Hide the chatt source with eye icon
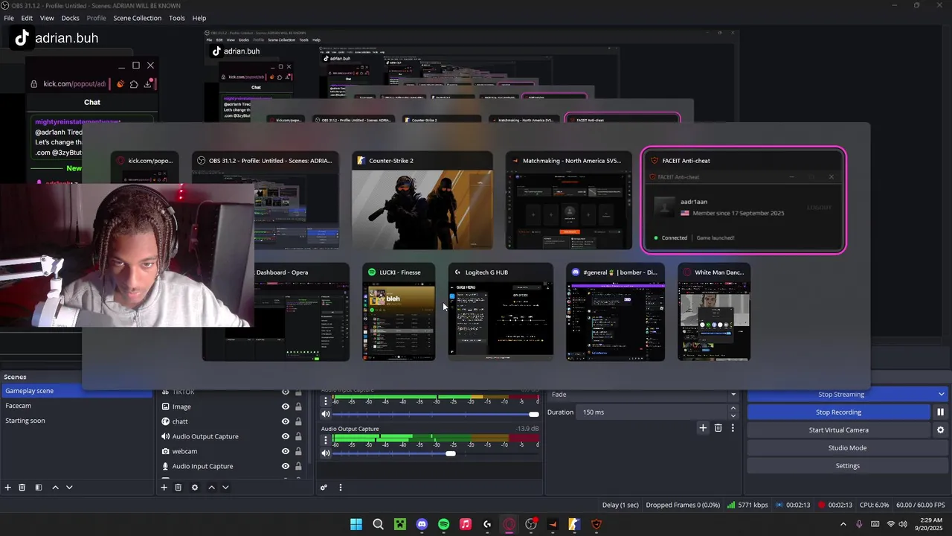 (x=286, y=421)
